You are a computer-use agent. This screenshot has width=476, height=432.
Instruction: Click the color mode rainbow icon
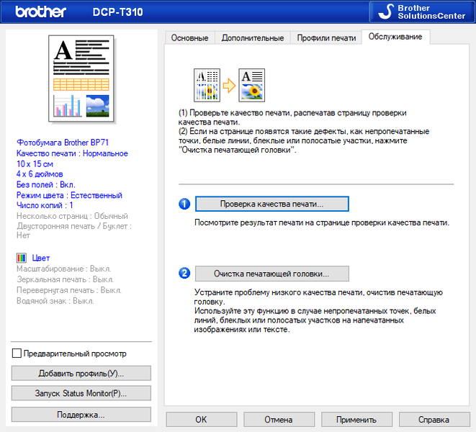[22, 258]
